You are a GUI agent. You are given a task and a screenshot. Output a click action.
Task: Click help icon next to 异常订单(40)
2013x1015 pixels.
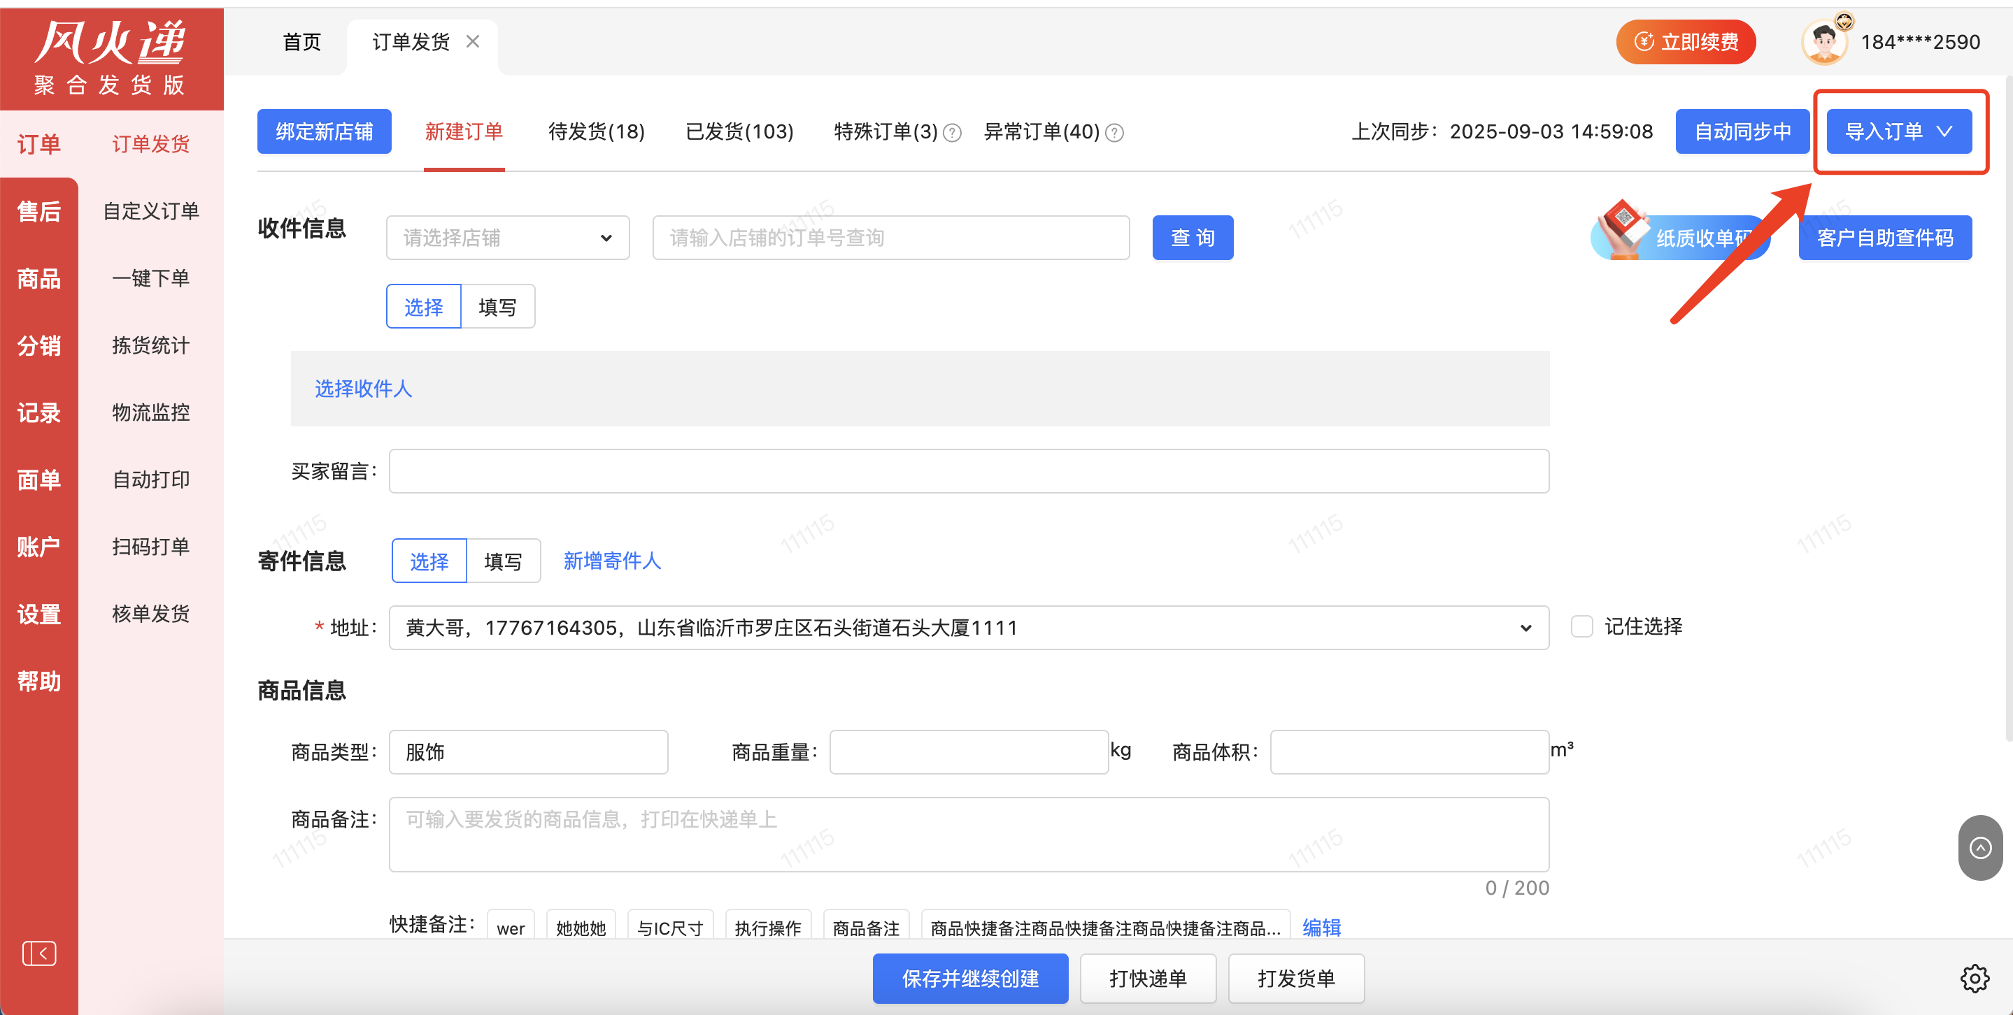[x=1115, y=133]
